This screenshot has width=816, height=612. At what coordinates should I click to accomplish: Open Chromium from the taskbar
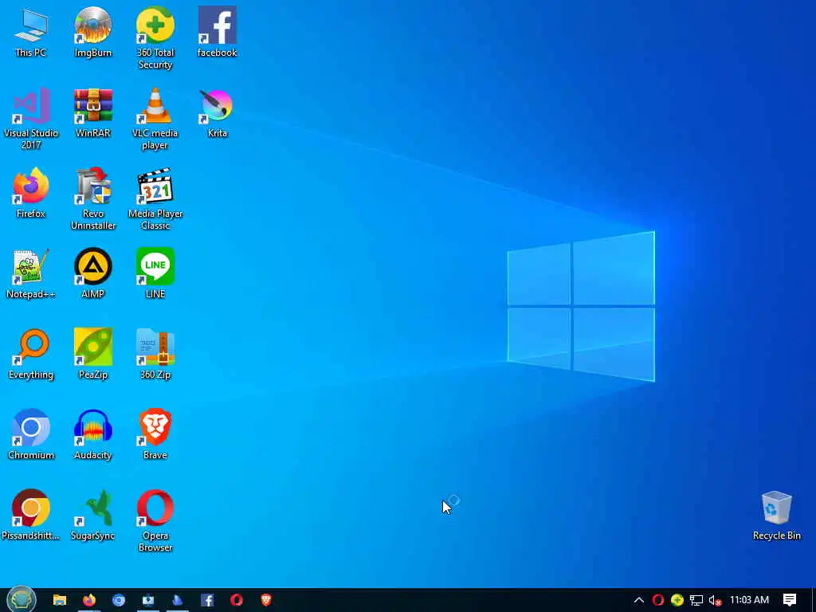pyautogui.click(x=119, y=600)
